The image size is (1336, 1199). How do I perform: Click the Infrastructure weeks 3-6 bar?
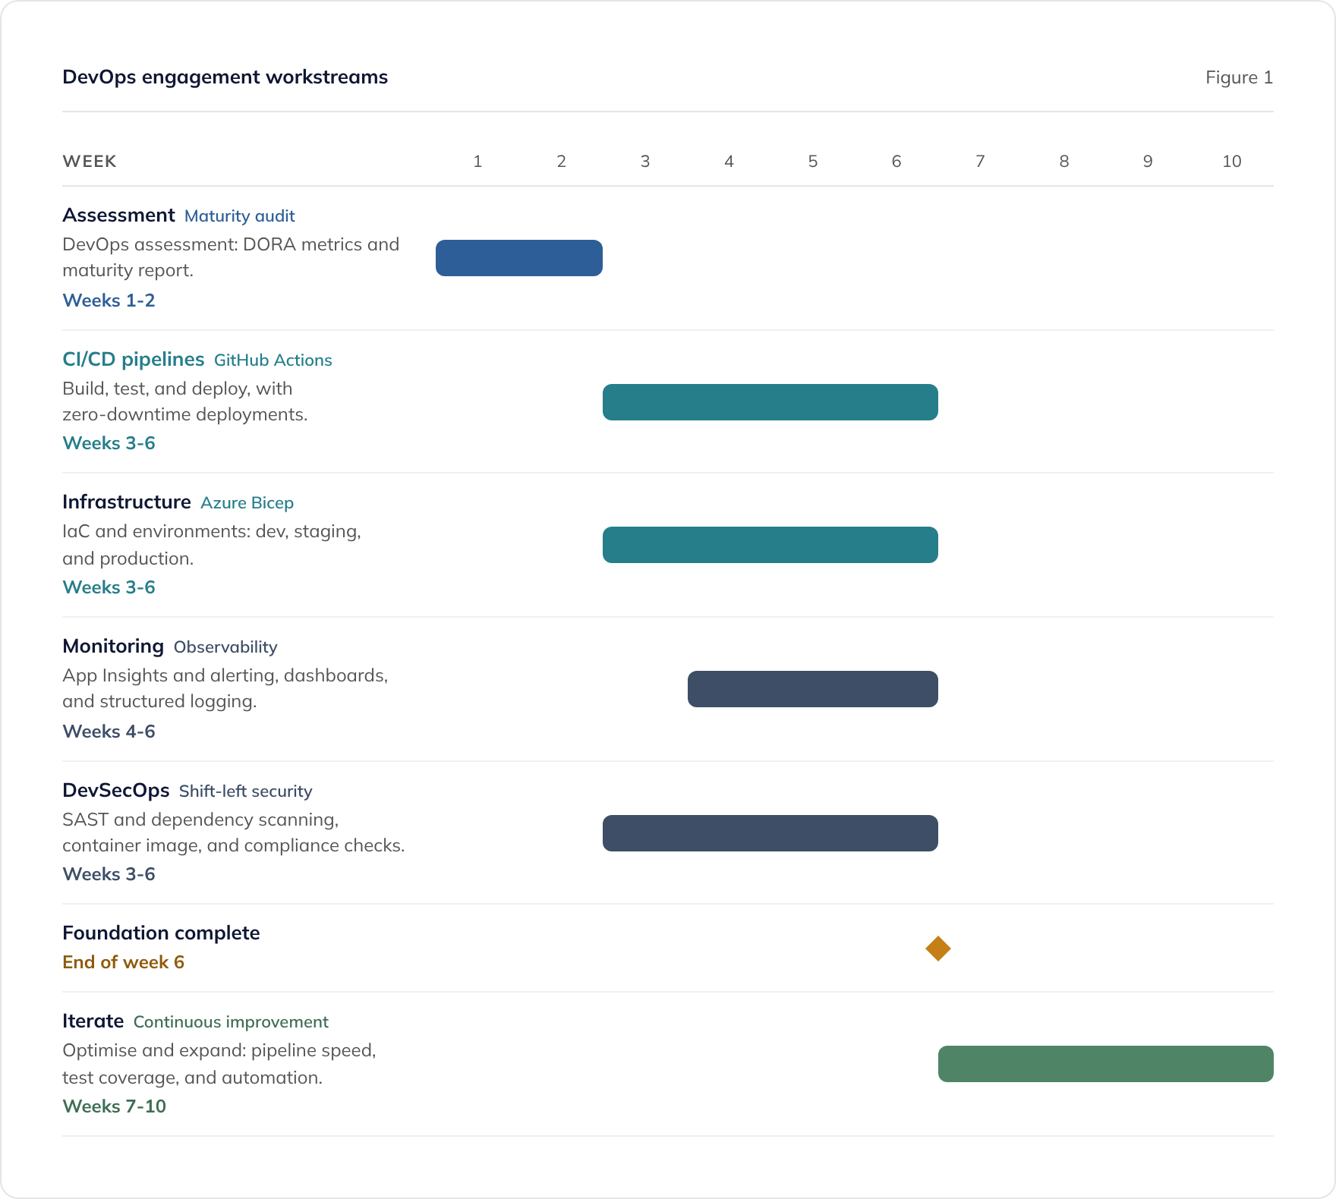(770, 545)
